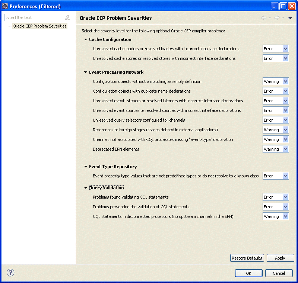Click the forward navigation arrow icon

point(277,18)
